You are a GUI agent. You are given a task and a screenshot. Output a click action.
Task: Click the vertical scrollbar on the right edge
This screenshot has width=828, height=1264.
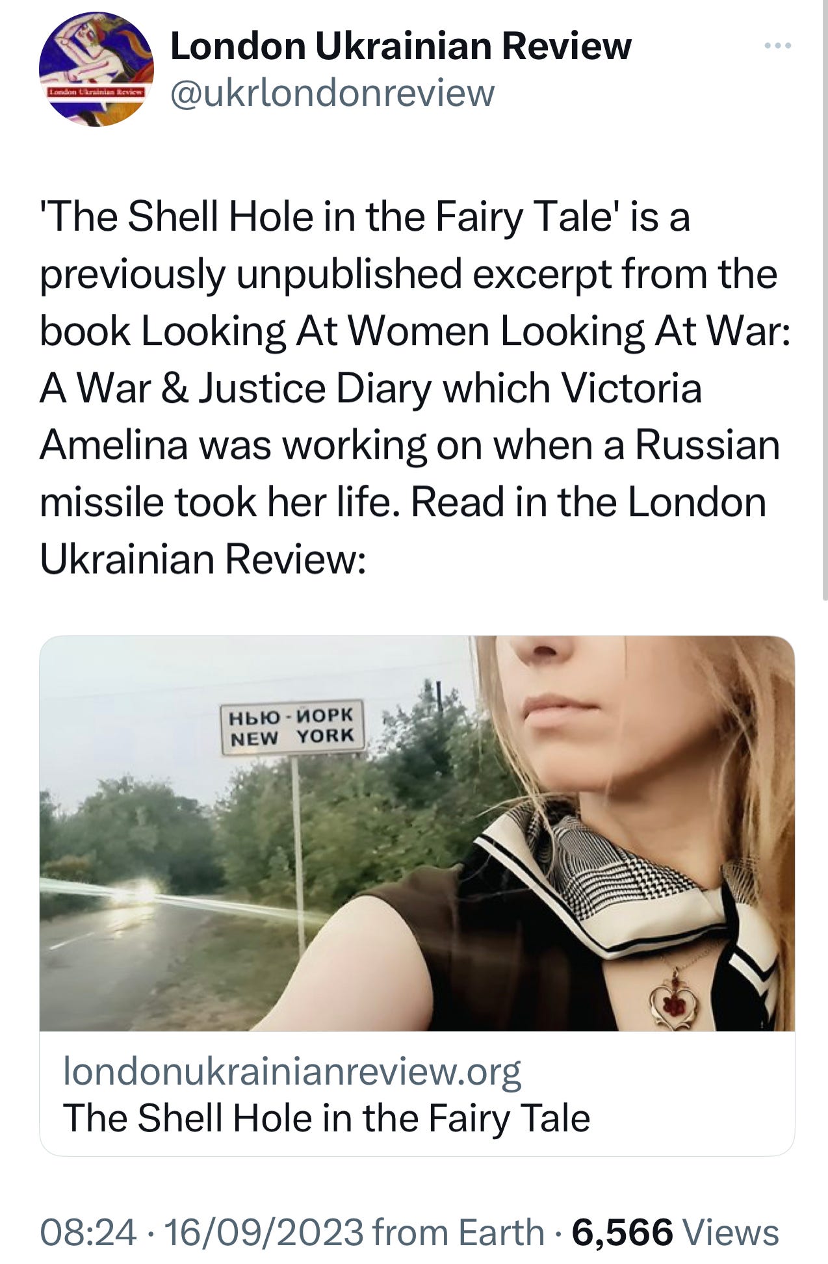click(x=824, y=299)
